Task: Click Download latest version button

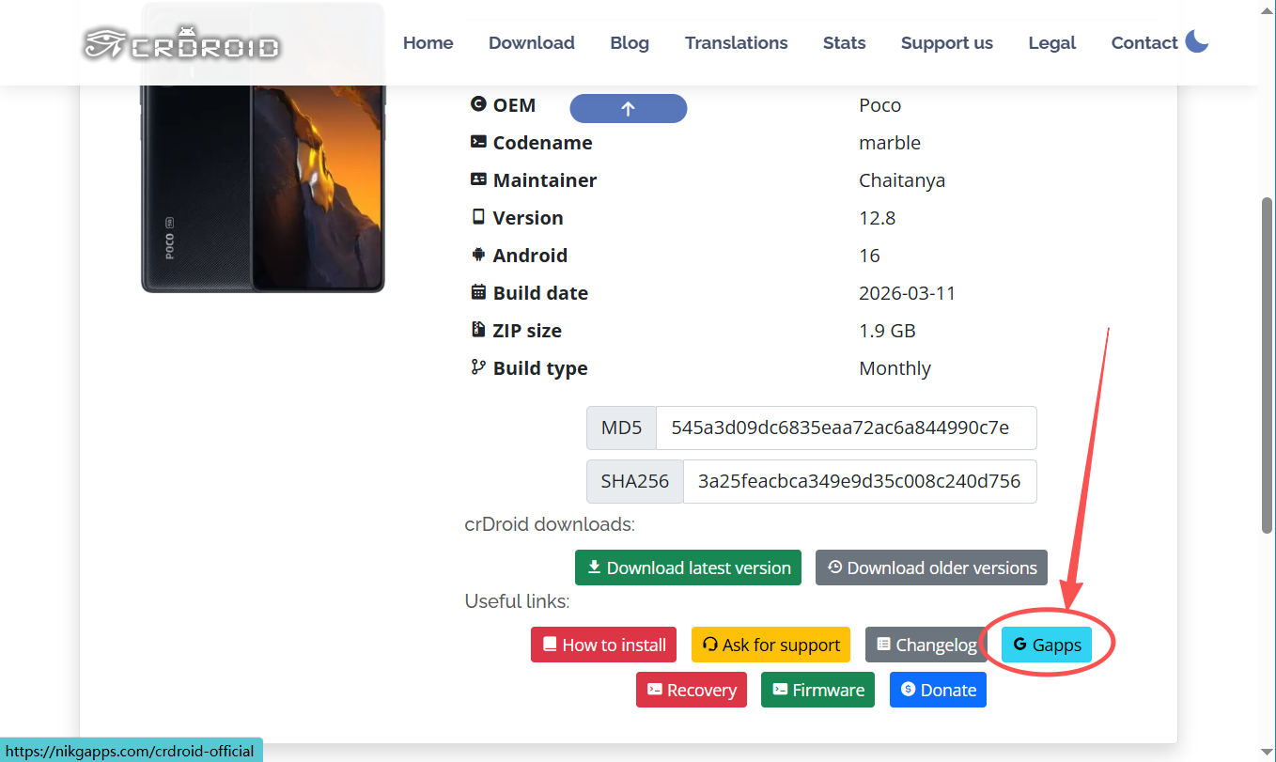Action: coord(688,568)
